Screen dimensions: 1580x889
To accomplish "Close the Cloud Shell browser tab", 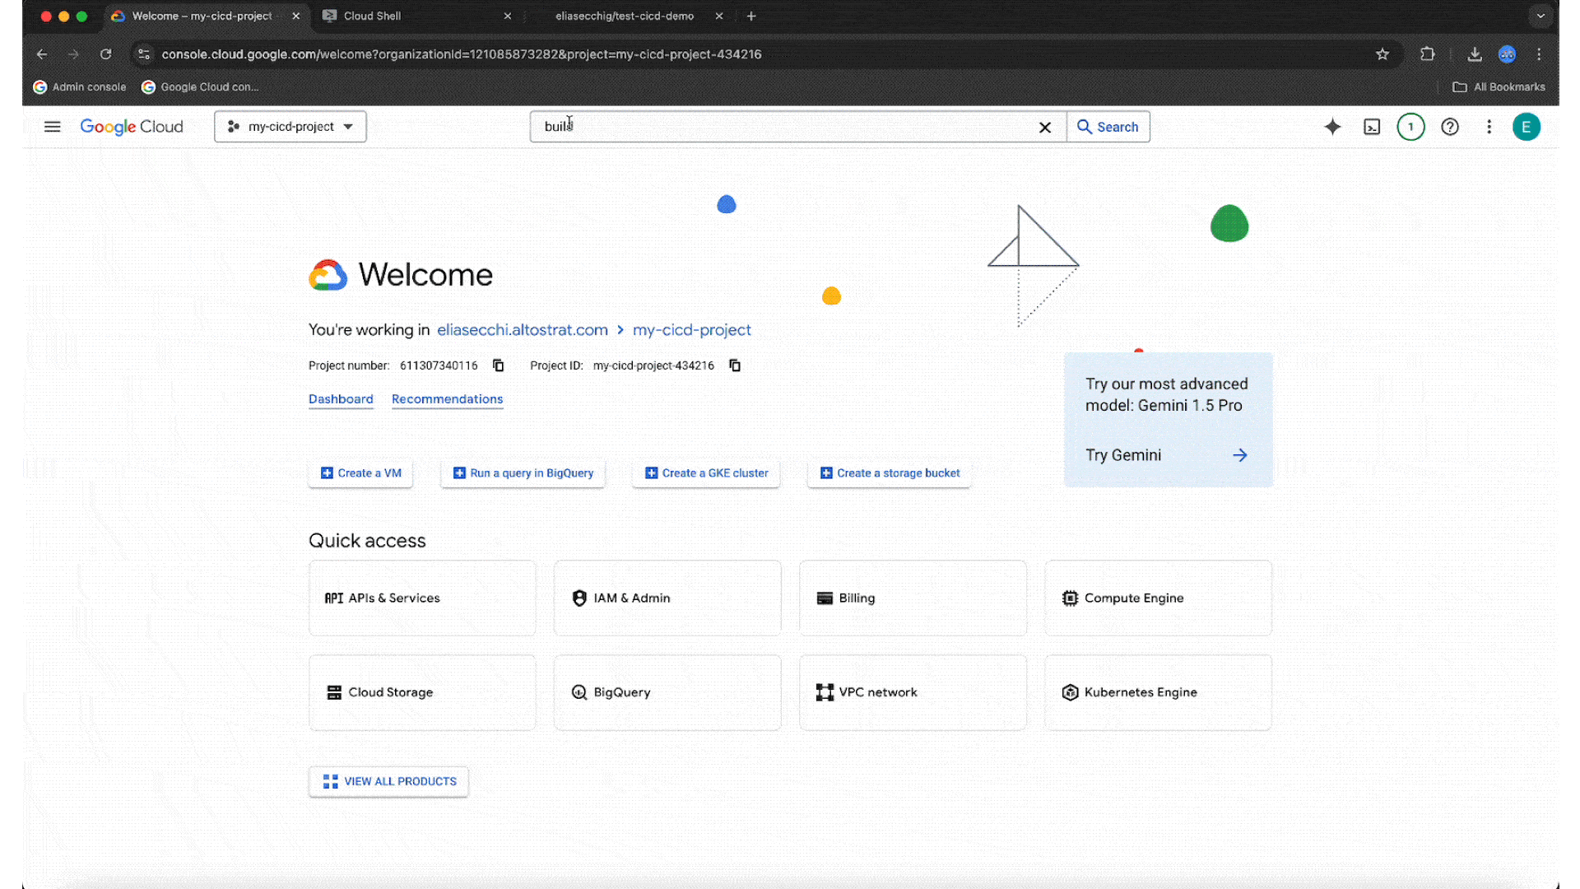I will (x=507, y=16).
